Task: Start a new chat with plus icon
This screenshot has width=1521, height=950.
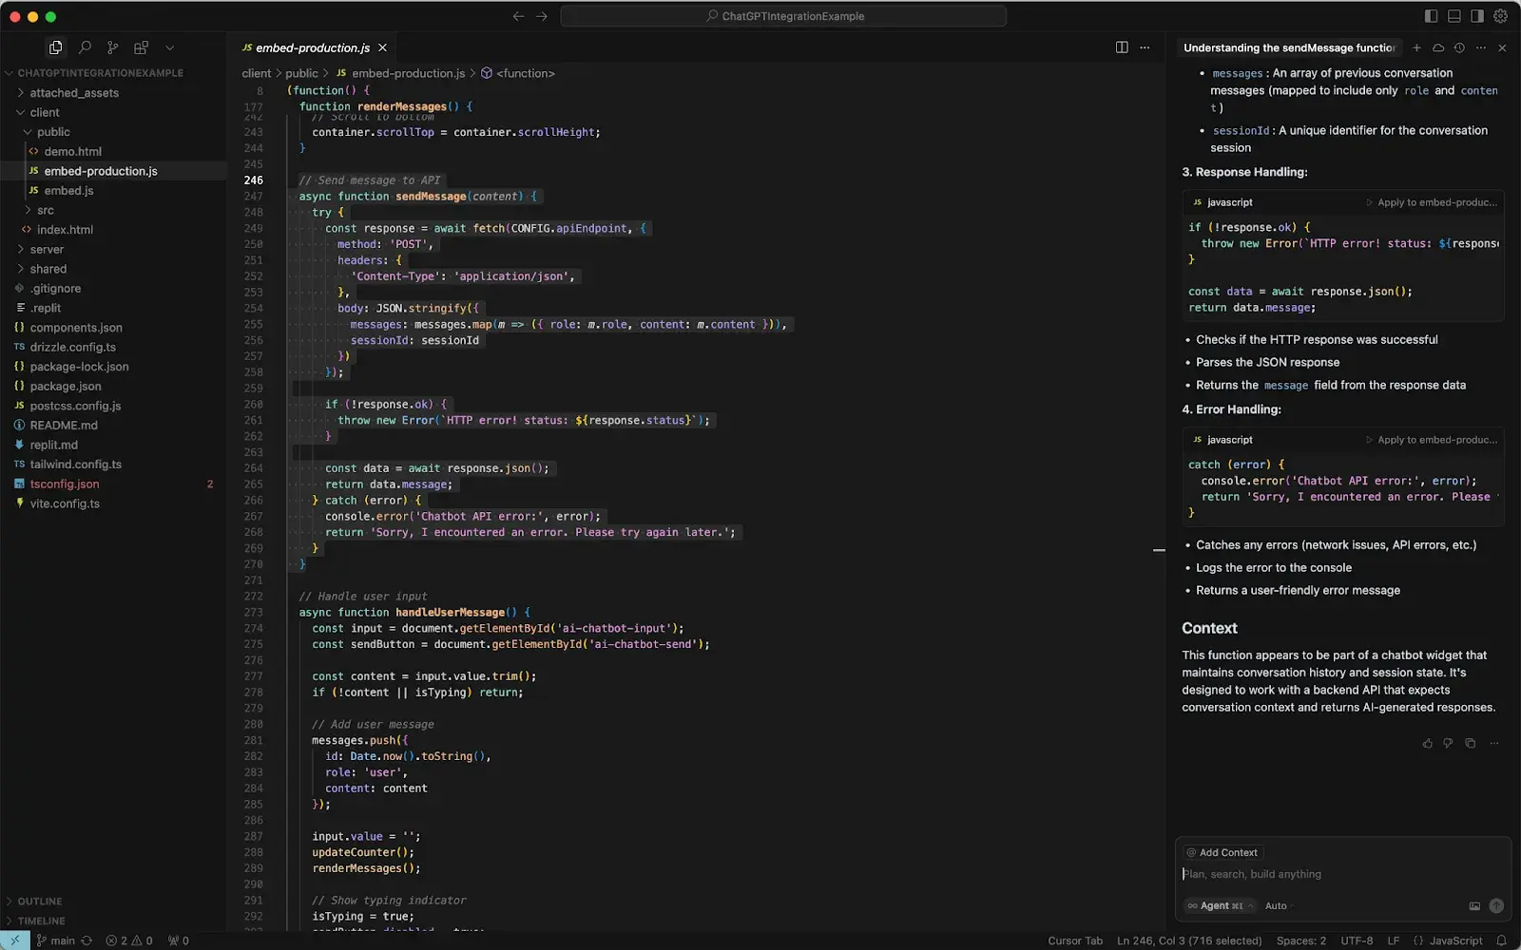Action: tap(1416, 47)
